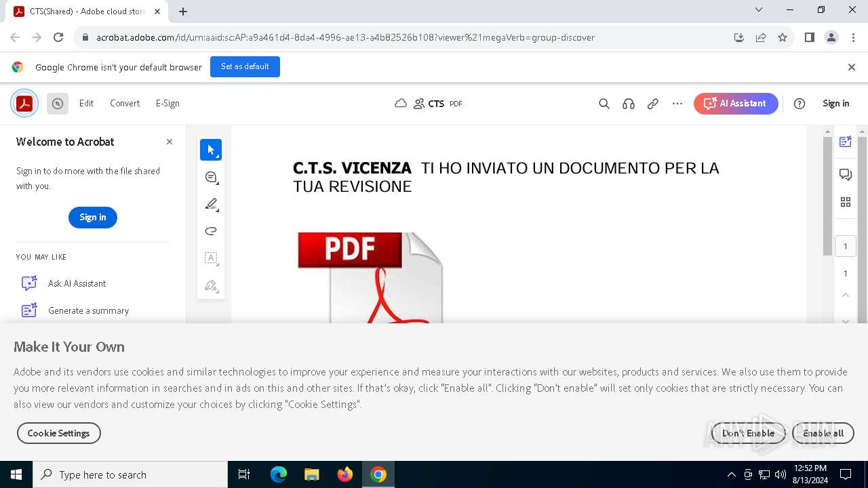Open Task View on the taskbar
Viewport: 868px width, 488px height.
click(x=244, y=474)
